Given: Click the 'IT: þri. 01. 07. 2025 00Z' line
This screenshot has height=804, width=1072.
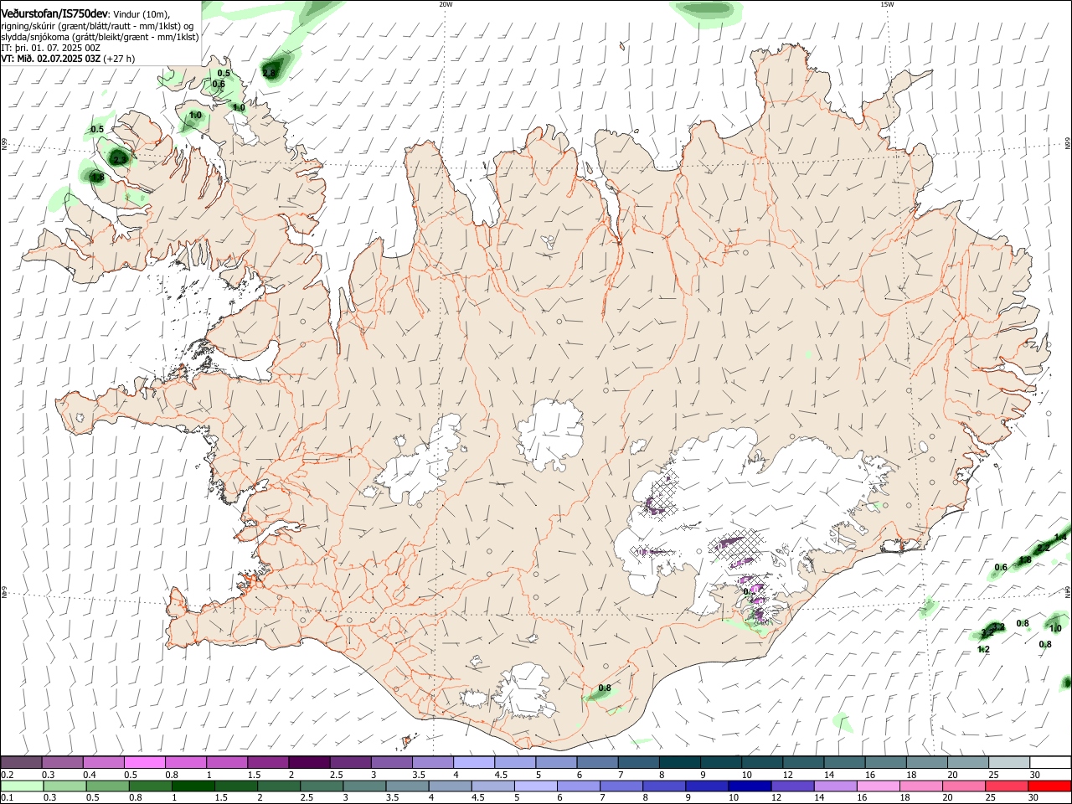Looking at the screenshot, I should (50, 48).
